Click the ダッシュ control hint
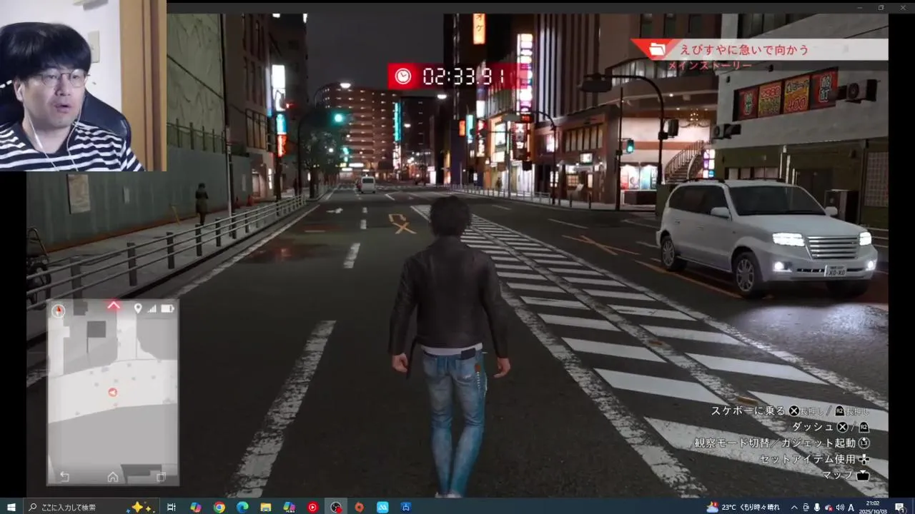This screenshot has width=915, height=514. point(813,426)
